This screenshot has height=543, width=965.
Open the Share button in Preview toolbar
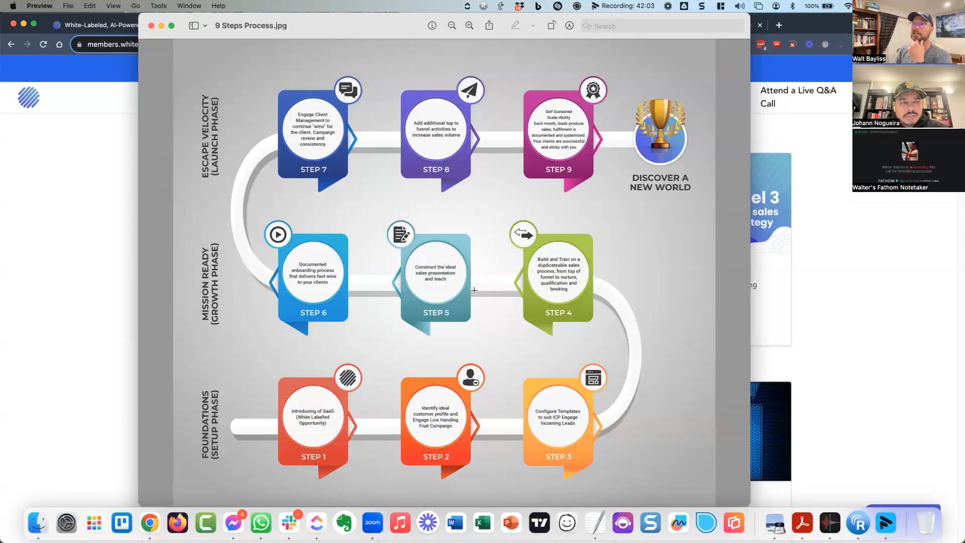pyautogui.click(x=489, y=25)
